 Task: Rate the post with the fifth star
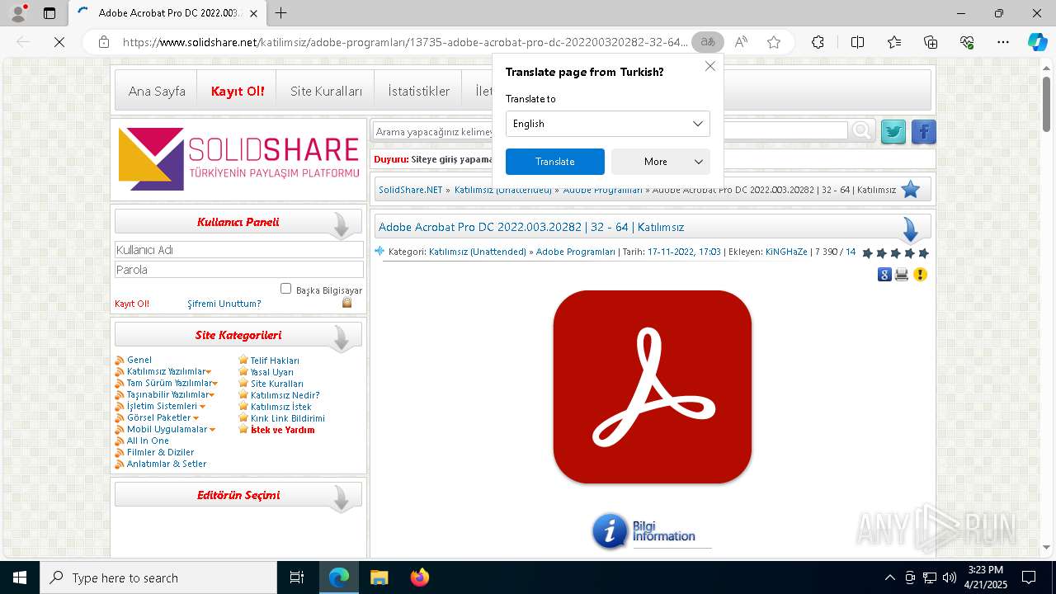pos(923,252)
